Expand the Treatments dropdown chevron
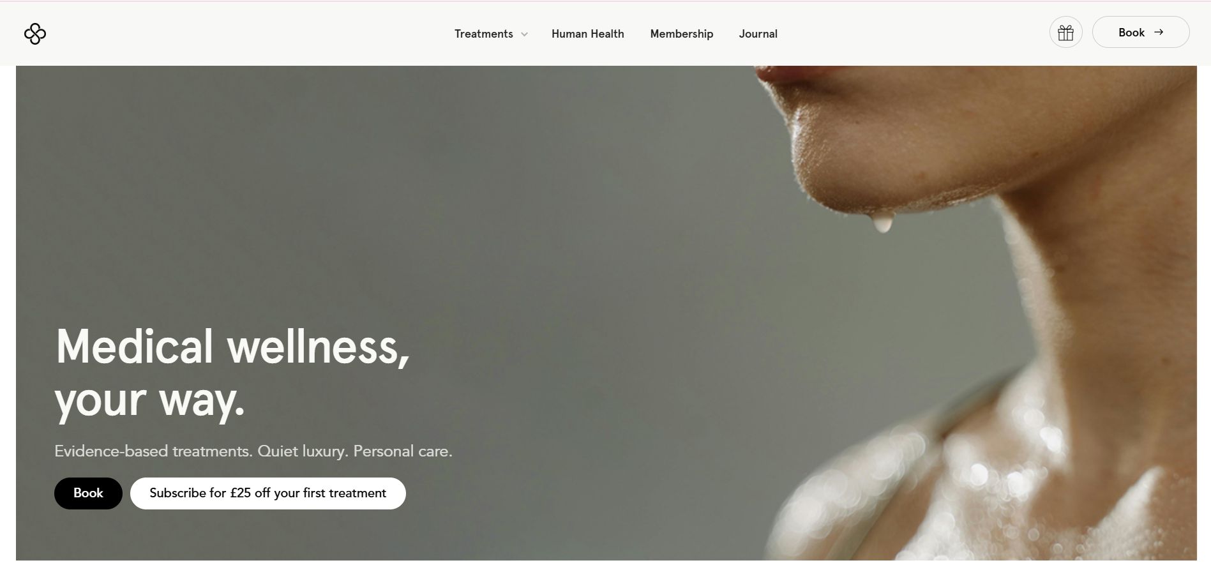The width and height of the screenshot is (1211, 572). pyautogui.click(x=524, y=34)
